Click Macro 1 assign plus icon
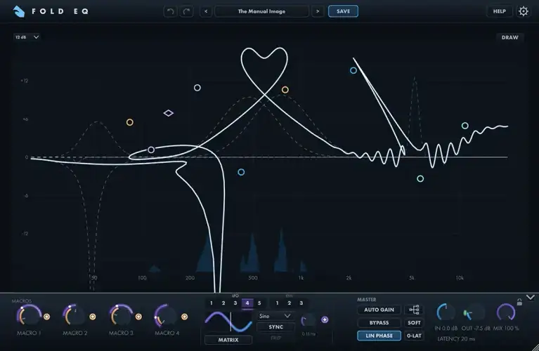The height and width of the screenshot is (351, 539). click(x=47, y=317)
